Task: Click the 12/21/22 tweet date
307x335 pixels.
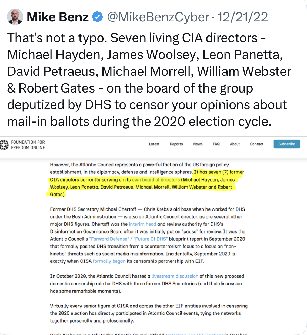Action: (242, 17)
